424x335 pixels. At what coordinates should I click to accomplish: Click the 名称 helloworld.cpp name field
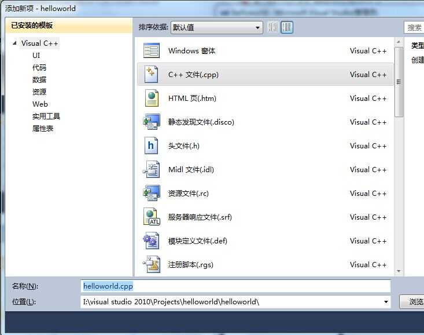tap(235, 286)
